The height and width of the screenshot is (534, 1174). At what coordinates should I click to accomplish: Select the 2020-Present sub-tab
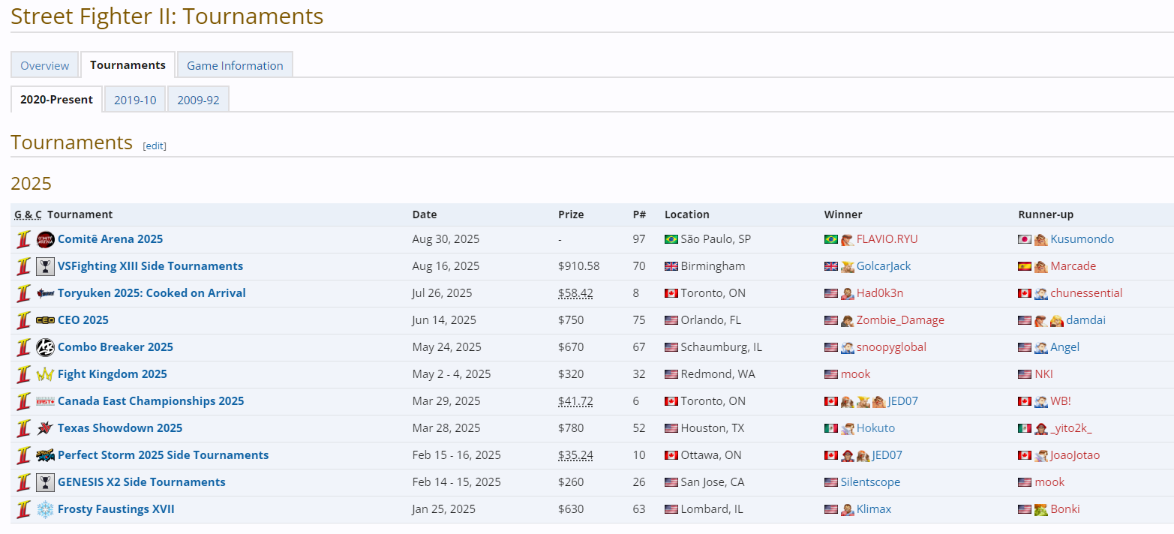pyautogui.click(x=57, y=99)
